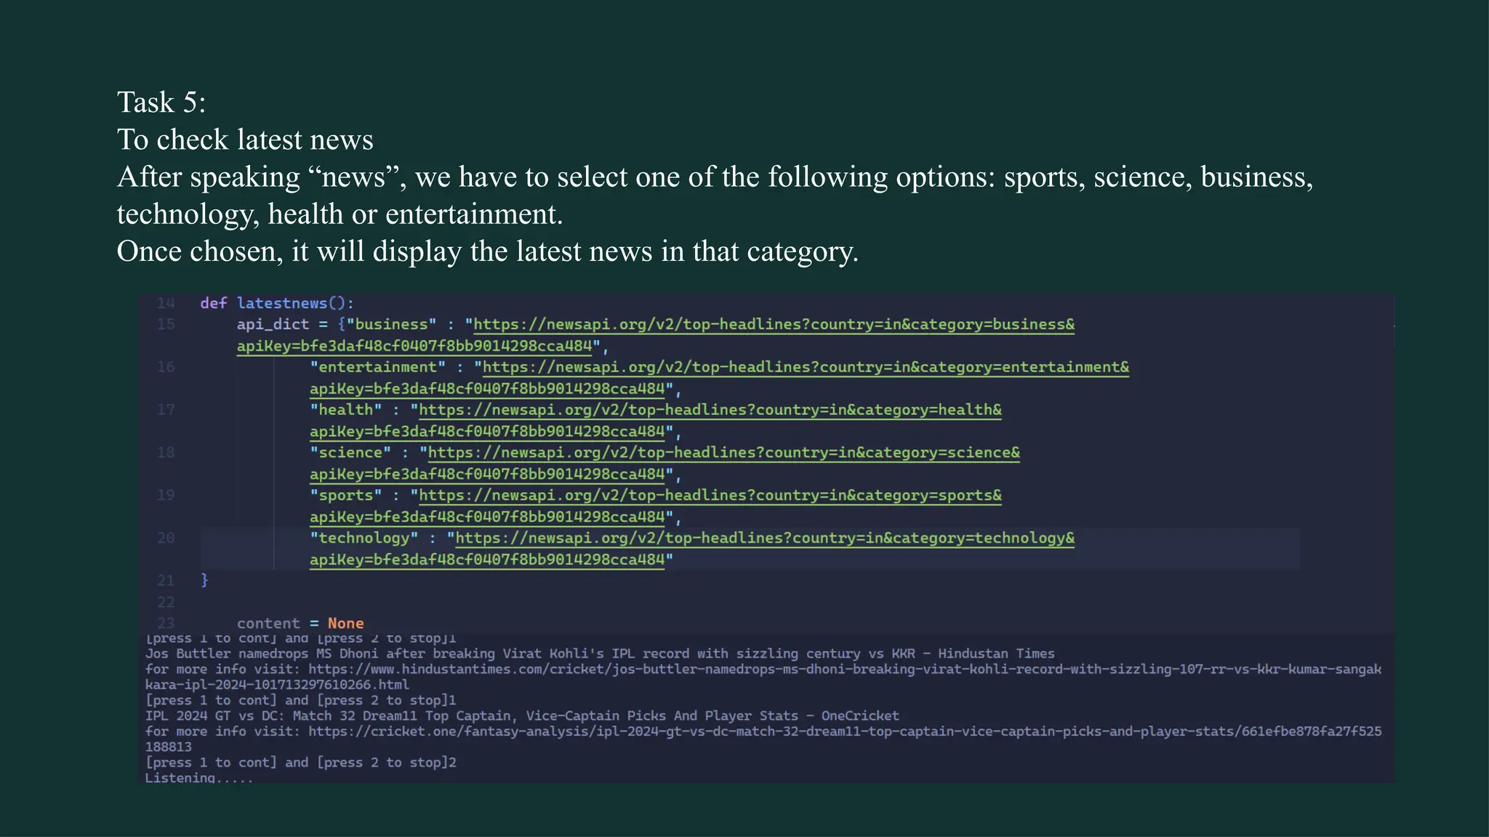The image size is (1489, 837).
Task: Click line number 20 in gutter
Action: click(x=166, y=538)
